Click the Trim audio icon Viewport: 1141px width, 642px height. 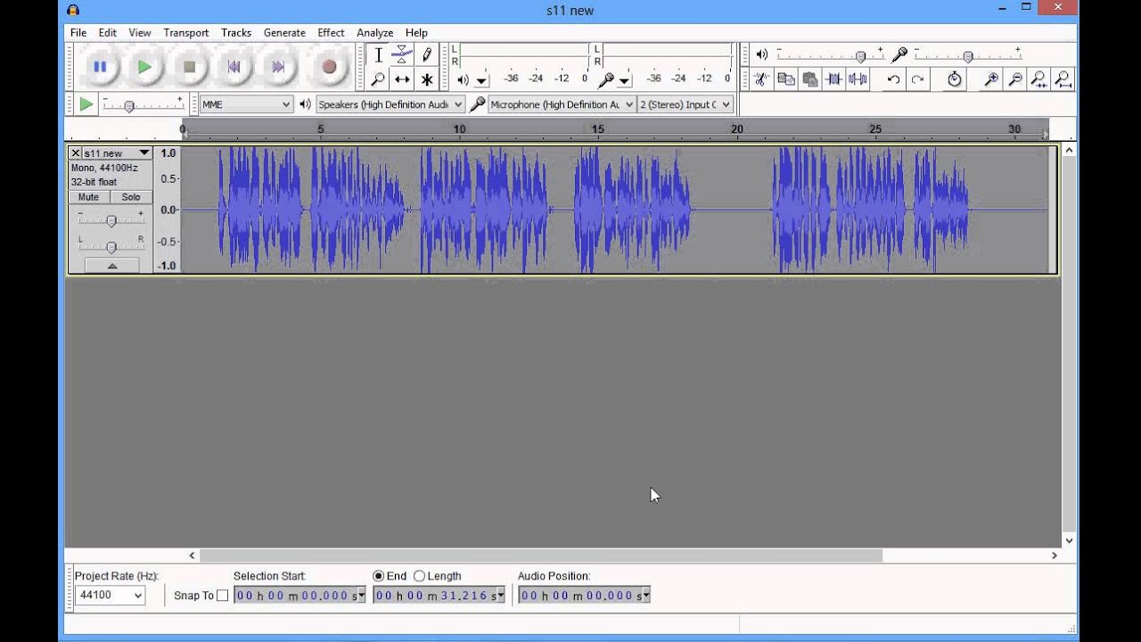pyautogui.click(x=833, y=79)
